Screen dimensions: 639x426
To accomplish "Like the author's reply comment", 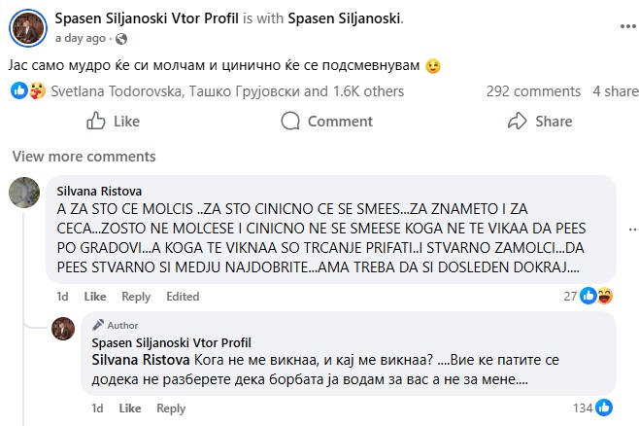I will coord(130,408).
